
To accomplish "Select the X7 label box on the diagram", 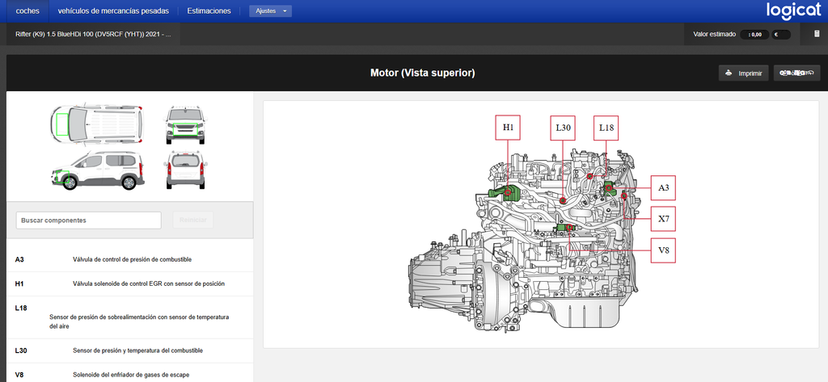I will 663,218.
